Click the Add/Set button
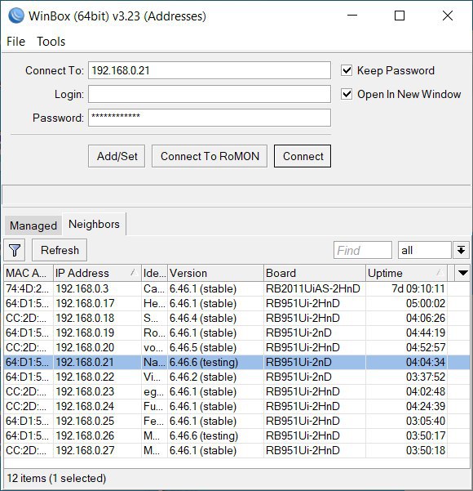Screen dimensions: 473x491 117,156
